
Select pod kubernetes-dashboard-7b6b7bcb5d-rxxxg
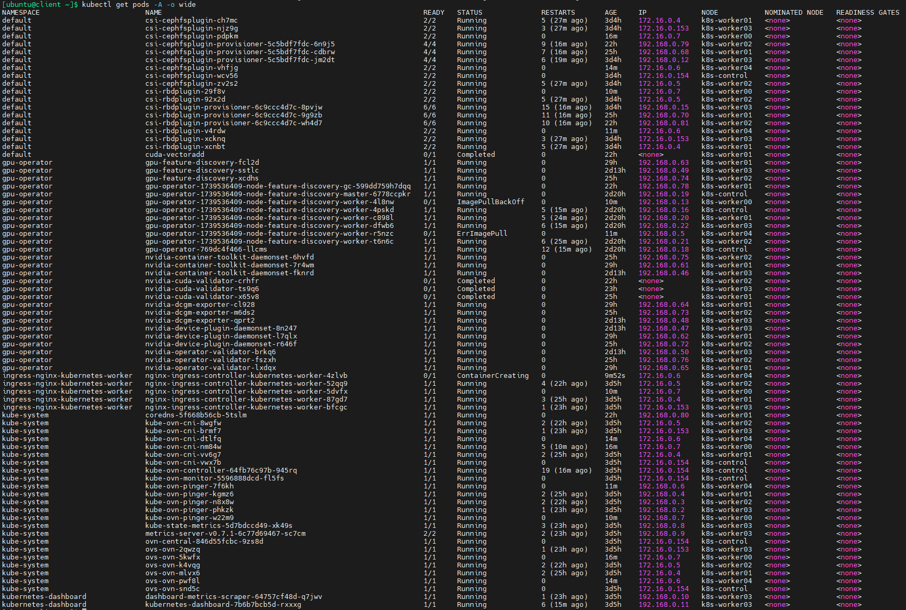click(x=223, y=604)
